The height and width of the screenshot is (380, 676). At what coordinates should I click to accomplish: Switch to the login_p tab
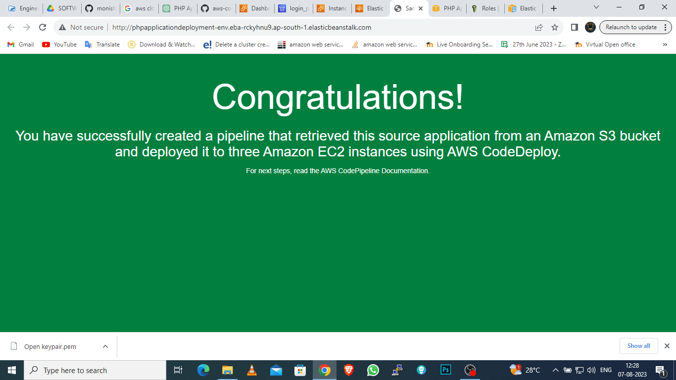tap(293, 8)
